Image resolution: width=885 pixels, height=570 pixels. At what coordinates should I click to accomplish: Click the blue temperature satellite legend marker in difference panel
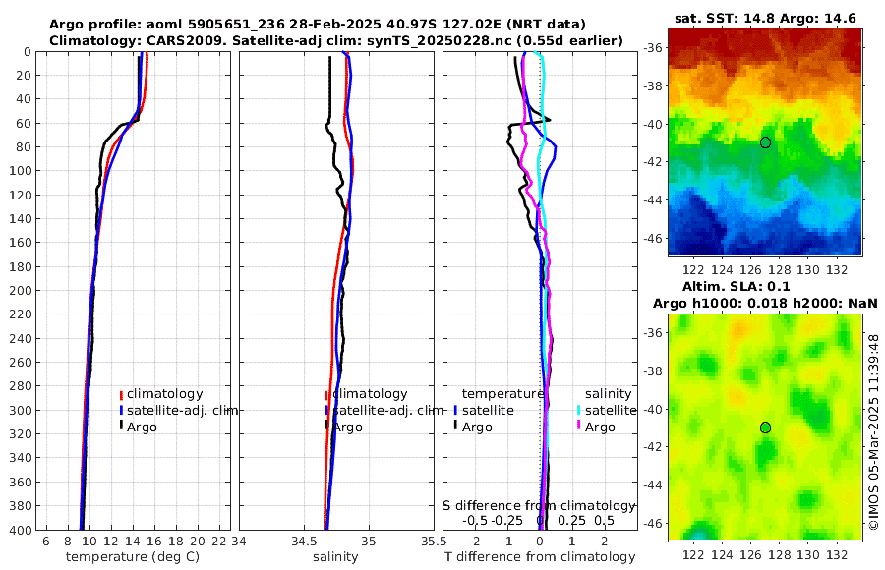(455, 410)
